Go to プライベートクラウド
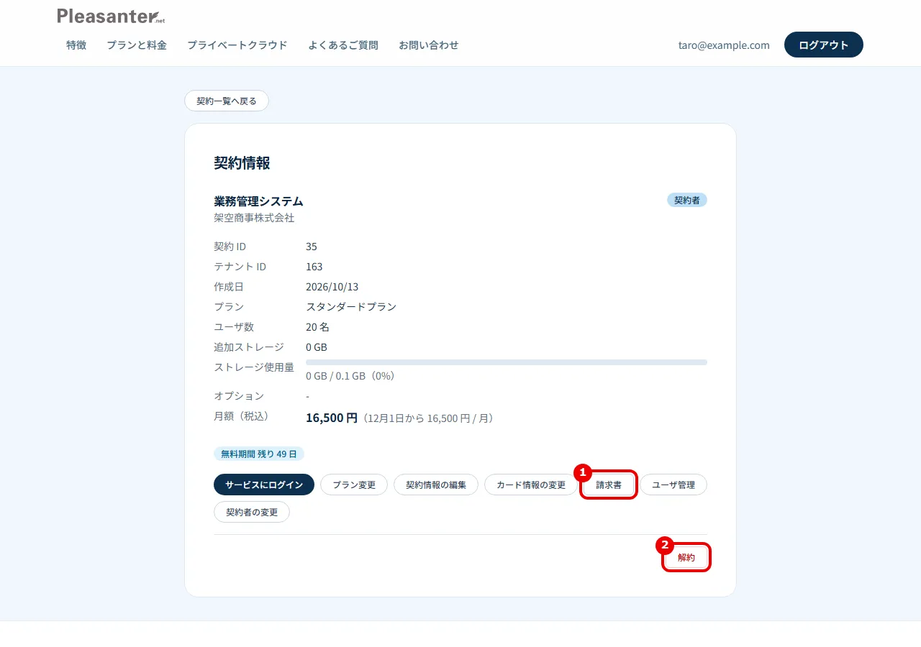The height and width of the screenshot is (647, 921). coord(237,45)
